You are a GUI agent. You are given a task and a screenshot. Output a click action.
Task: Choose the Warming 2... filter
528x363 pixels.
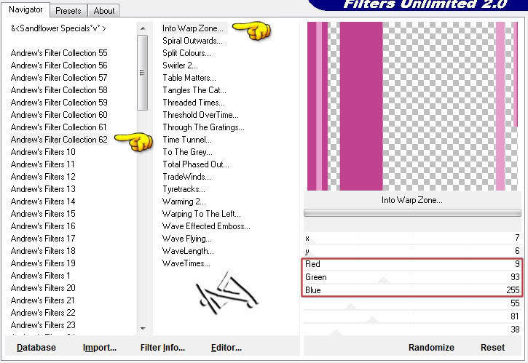click(x=184, y=202)
